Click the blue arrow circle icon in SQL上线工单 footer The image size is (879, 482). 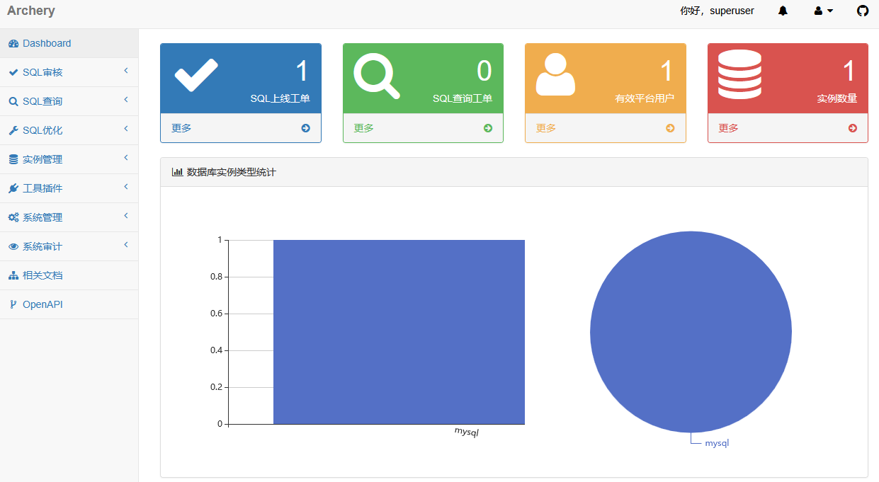(305, 128)
